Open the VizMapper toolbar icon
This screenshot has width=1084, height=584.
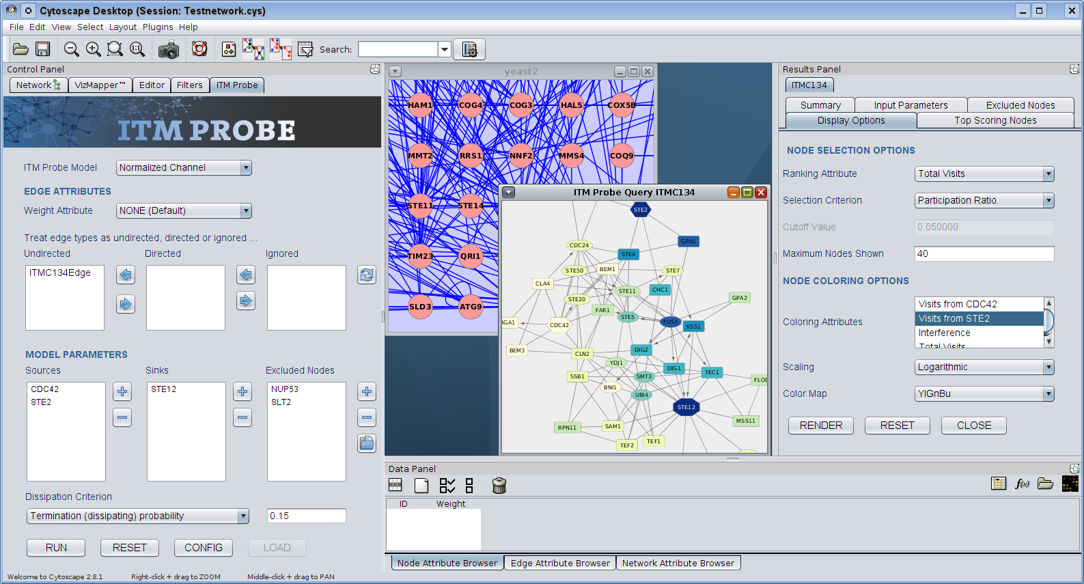pos(229,49)
